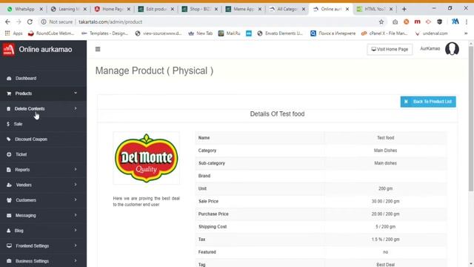Close the WhatsApp tab
The image size is (474, 267).
[x=41, y=9]
